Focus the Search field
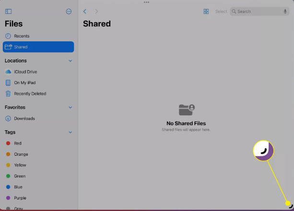 point(259,12)
